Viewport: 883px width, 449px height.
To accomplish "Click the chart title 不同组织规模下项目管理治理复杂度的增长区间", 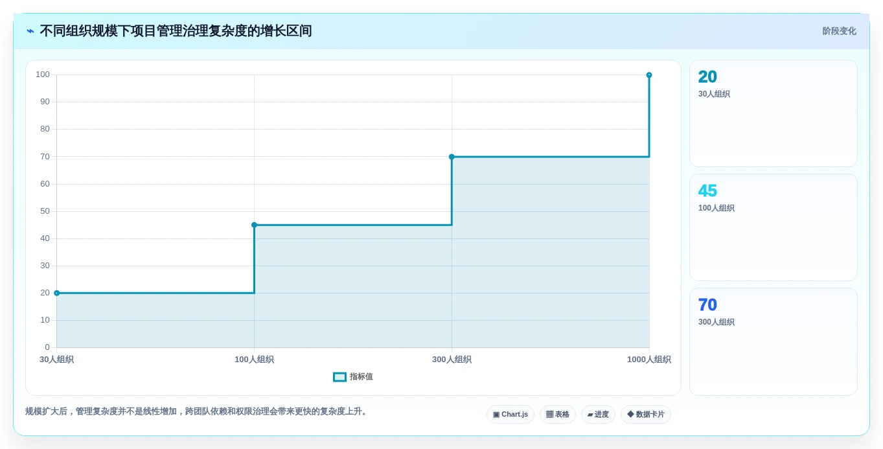I will (x=176, y=31).
